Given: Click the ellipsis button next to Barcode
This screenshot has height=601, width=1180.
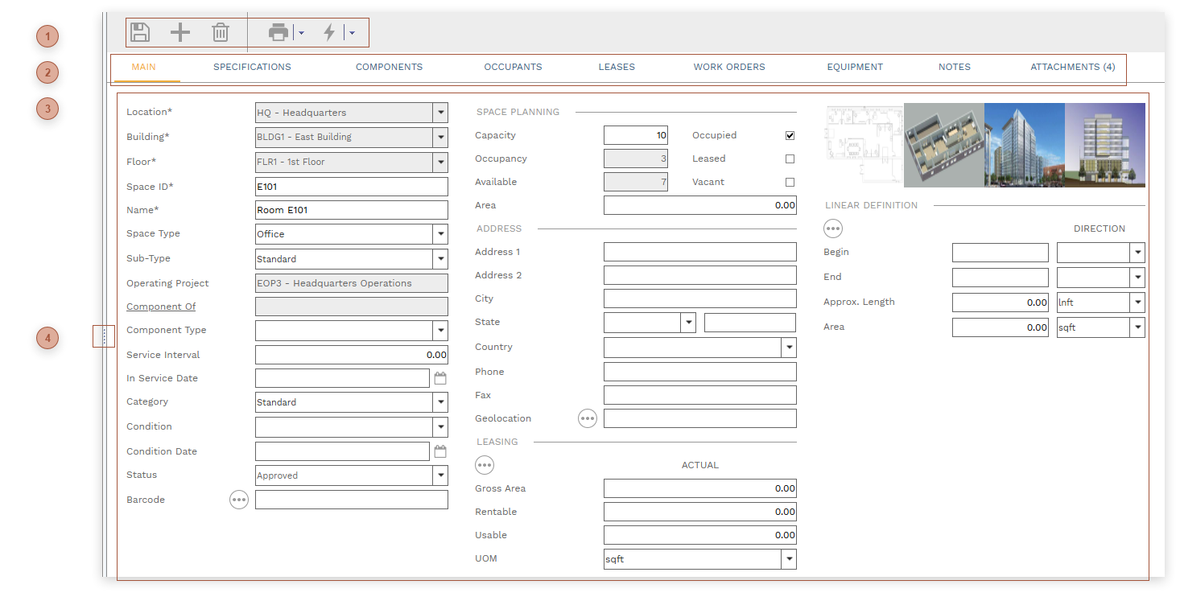Looking at the screenshot, I should point(239,500).
